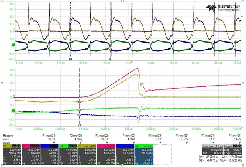The width and height of the screenshot is (246, 167).
Task: Click the DC coupling badge in C1 descriptor
Action: click(18, 146)
